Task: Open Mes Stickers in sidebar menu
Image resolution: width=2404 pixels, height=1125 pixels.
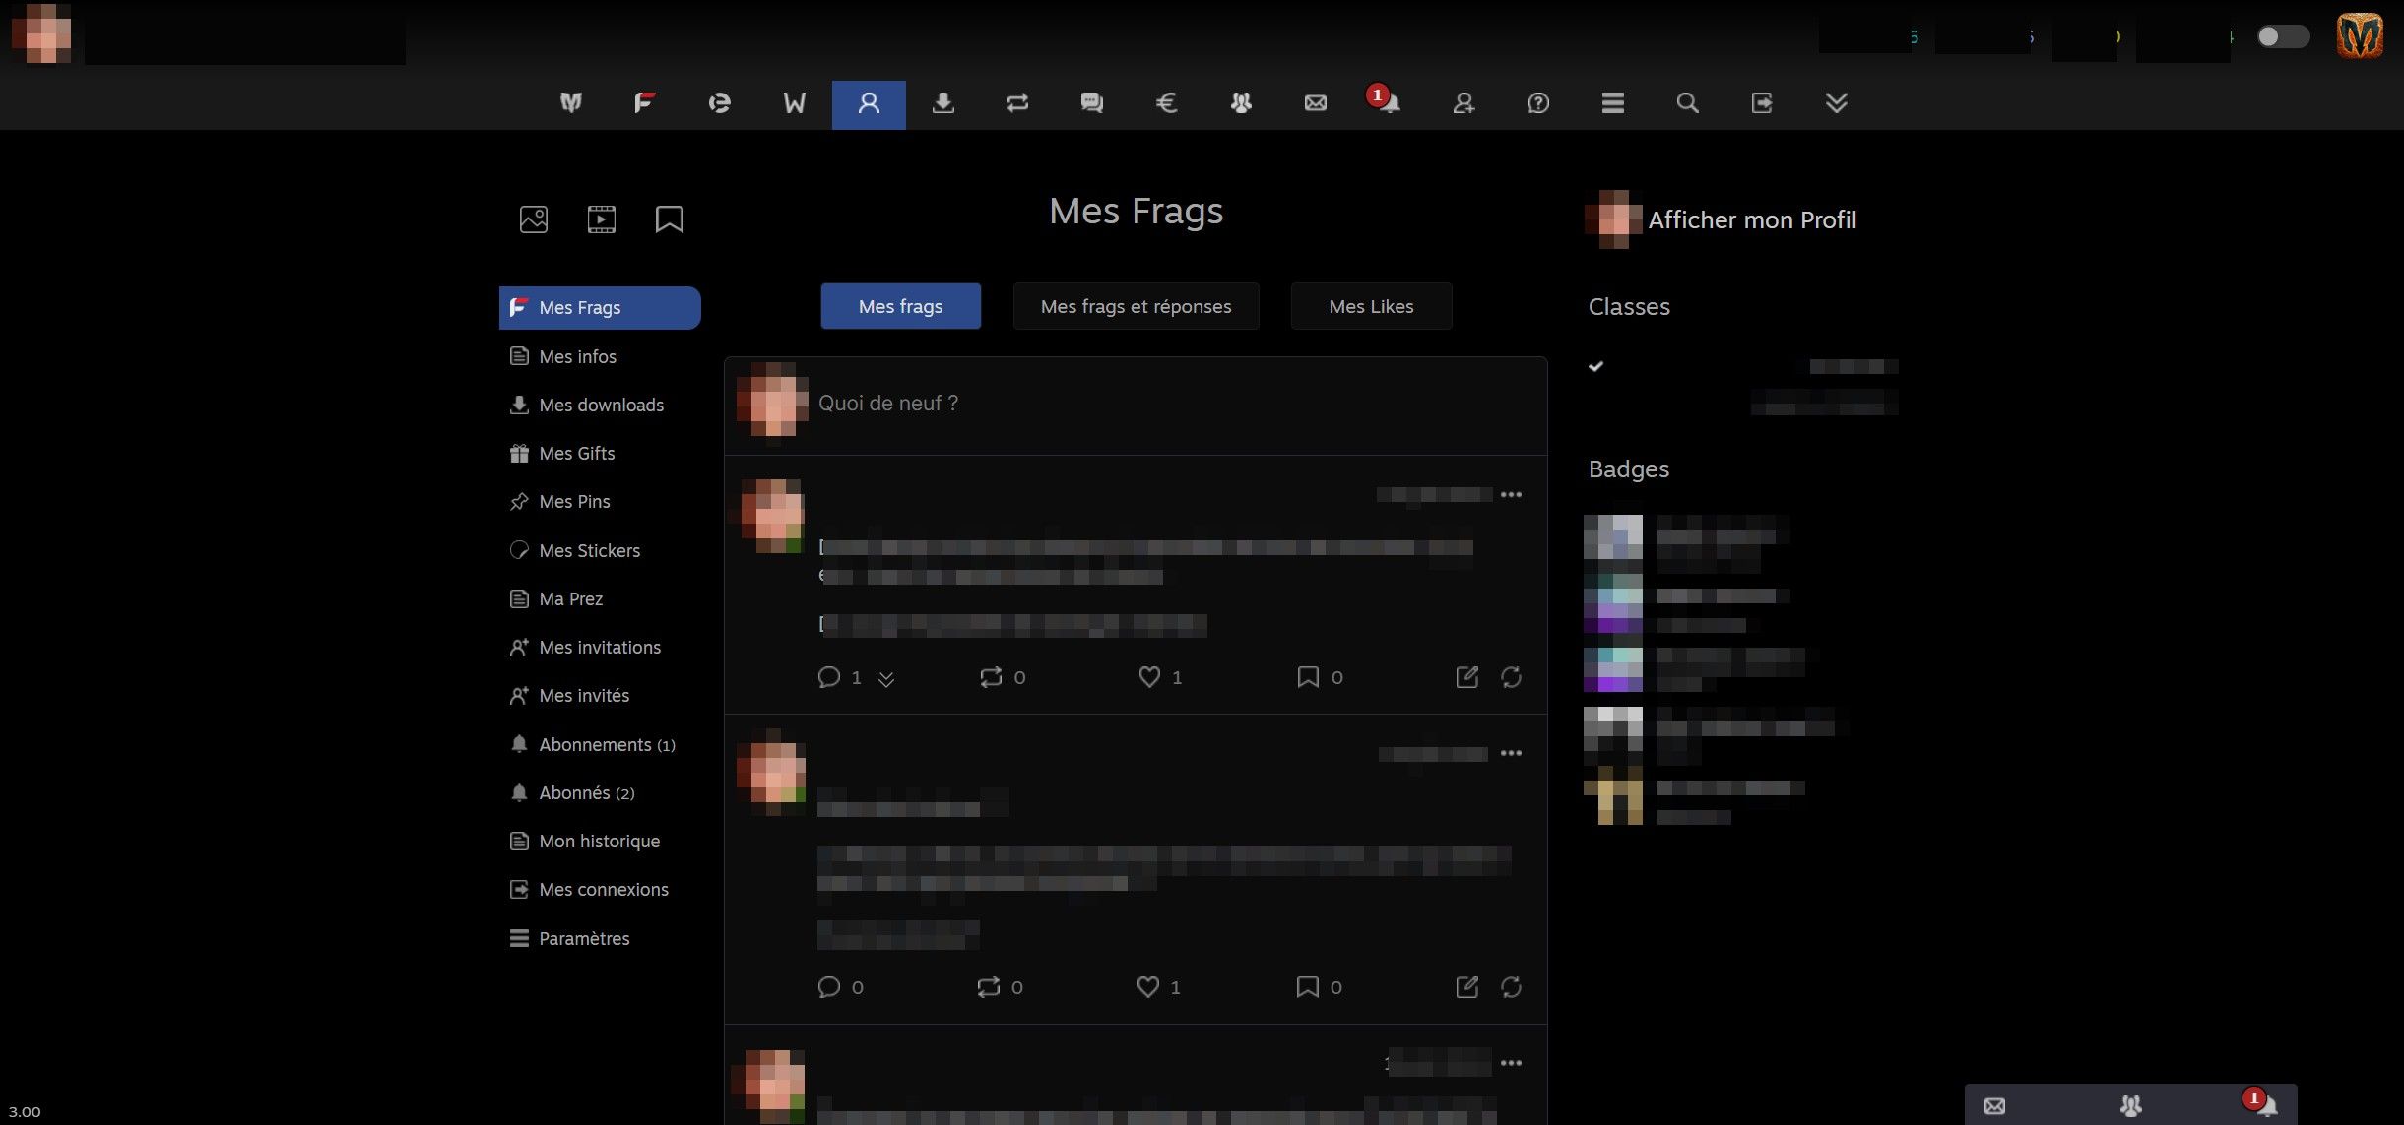Action: pyautogui.click(x=589, y=551)
